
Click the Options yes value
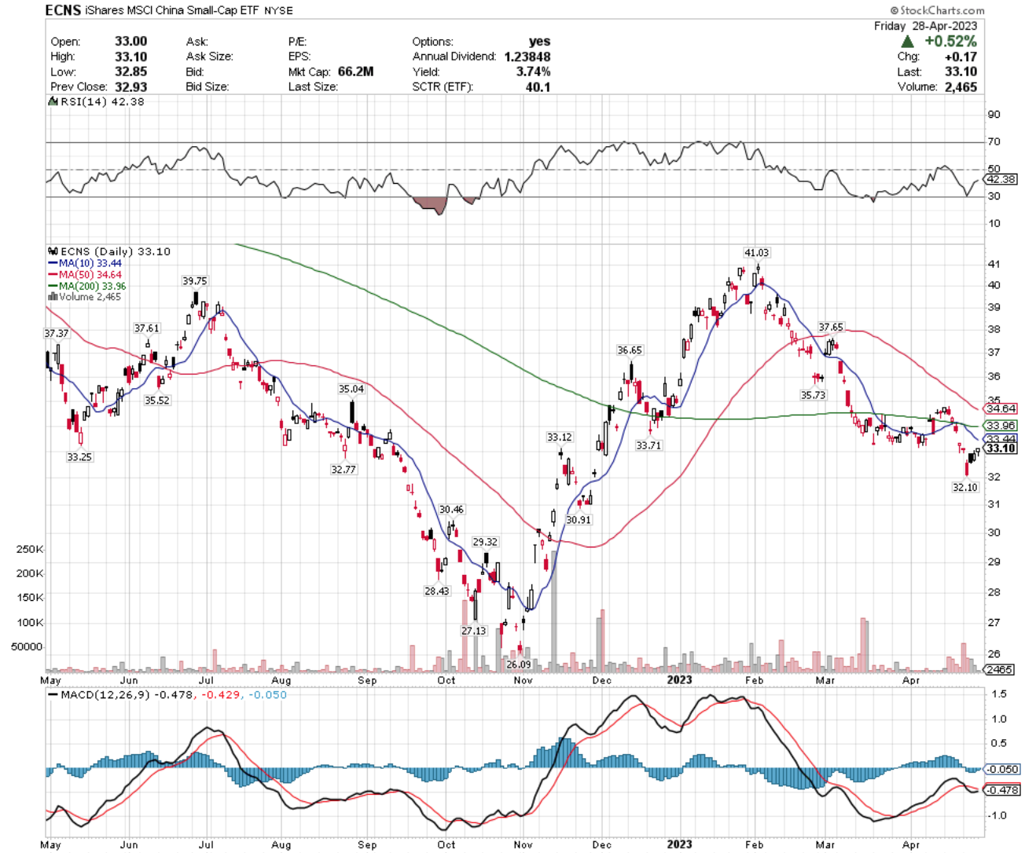[x=540, y=41]
